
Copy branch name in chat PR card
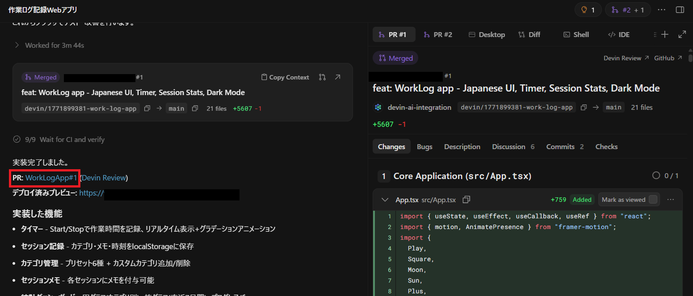tap(147, 108)
